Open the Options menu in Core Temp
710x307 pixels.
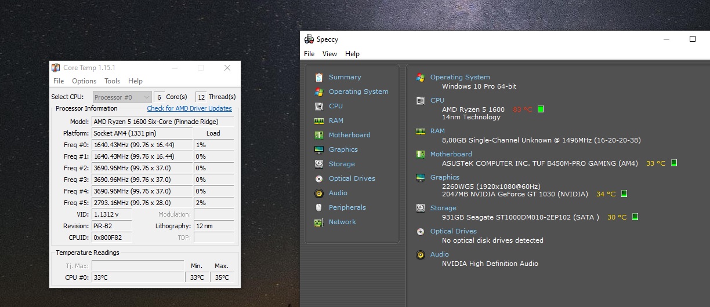[x=84, y=81]
